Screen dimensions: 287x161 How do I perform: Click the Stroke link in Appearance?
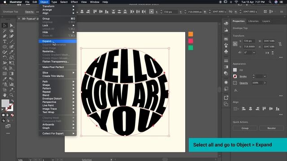pyautogui.click(x=243, y=76)
